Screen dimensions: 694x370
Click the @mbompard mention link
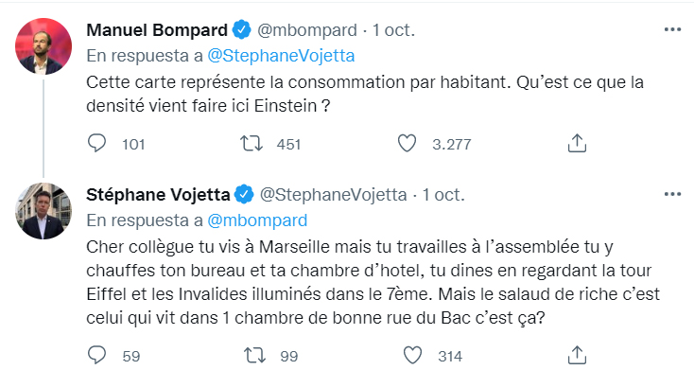point(257,220)
